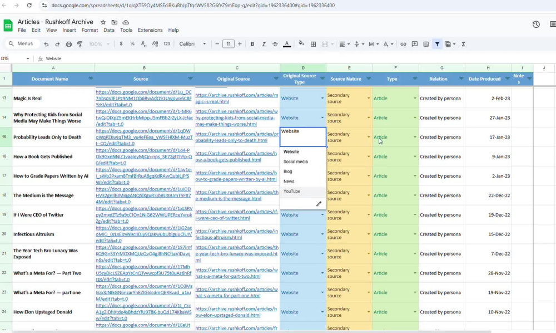
Task: Format as percent
Action: click(x=132, y=44)
